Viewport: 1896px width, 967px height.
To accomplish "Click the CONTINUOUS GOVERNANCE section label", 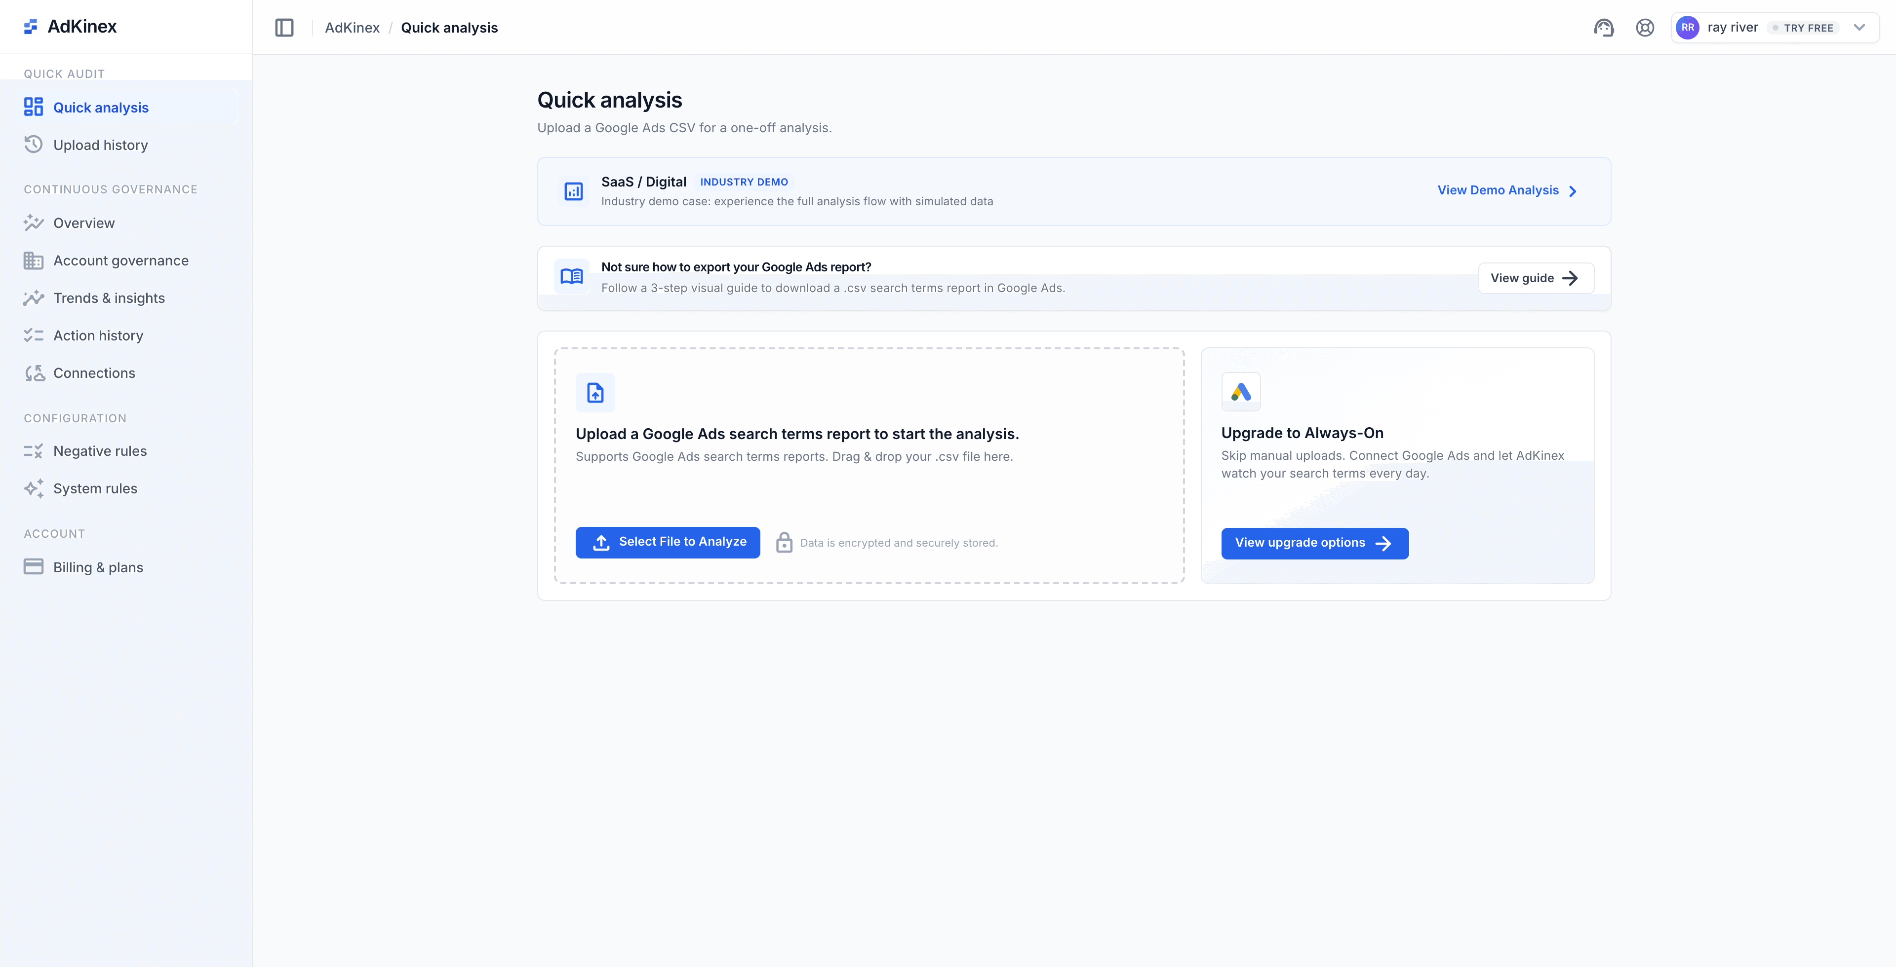I will point(111,189).
